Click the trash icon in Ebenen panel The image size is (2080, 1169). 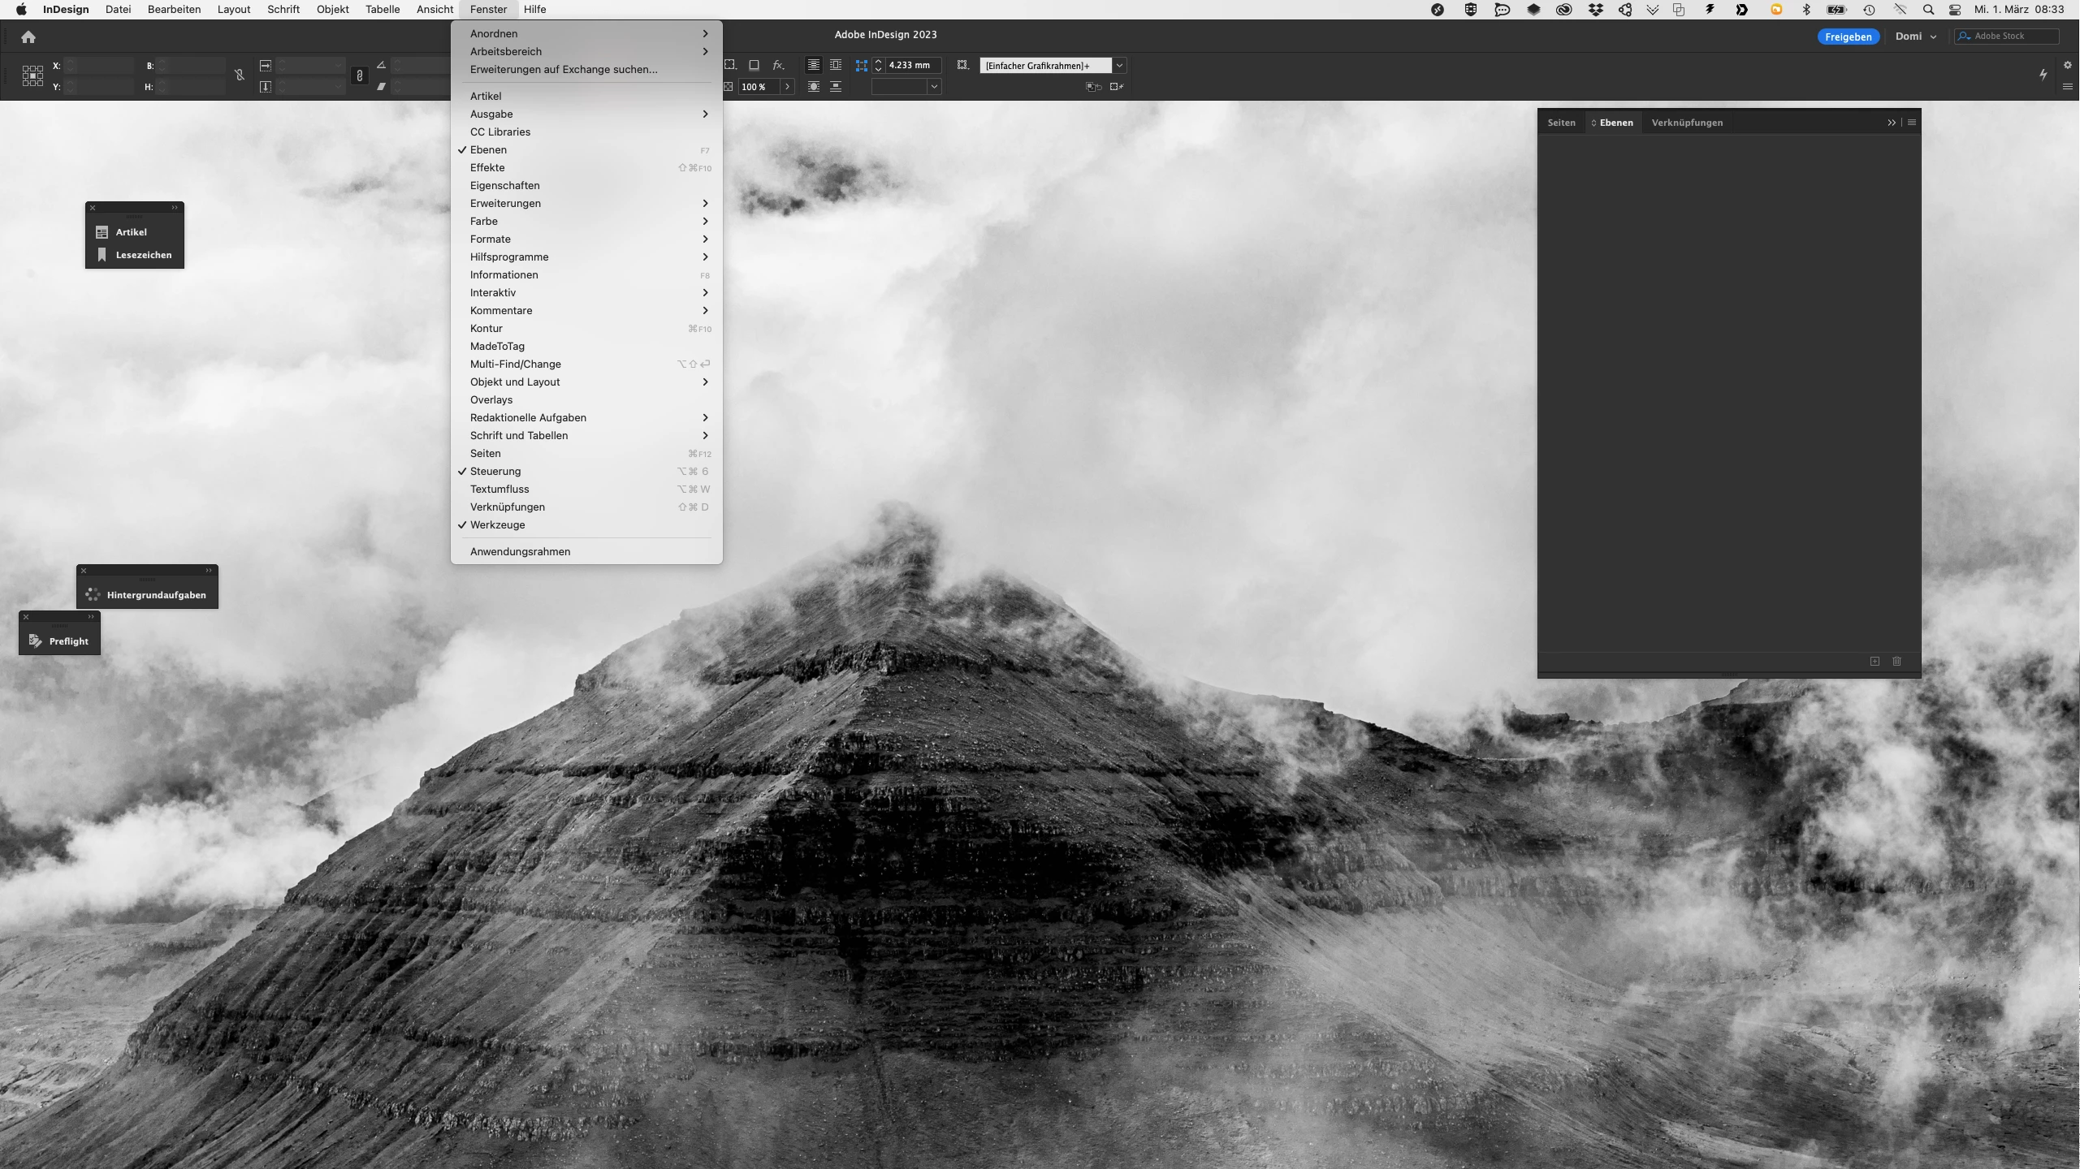pyautogui.click(x=1896, y=661)
